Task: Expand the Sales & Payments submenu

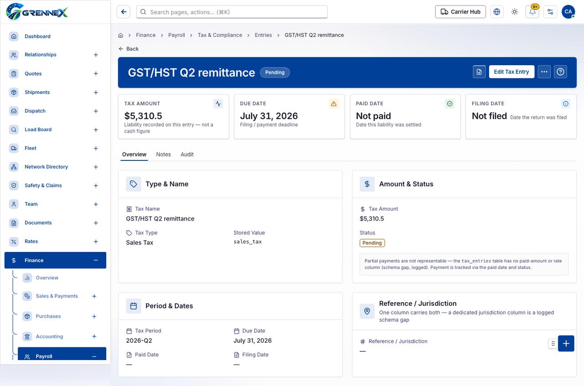Action: click(94, 296)
